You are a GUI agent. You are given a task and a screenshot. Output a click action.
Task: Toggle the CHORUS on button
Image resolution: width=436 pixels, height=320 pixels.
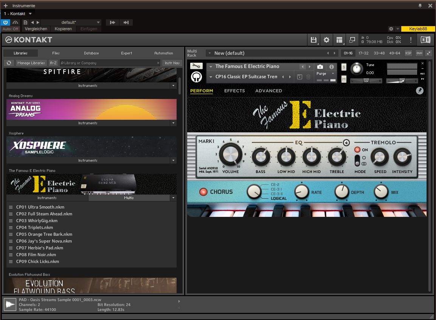tap(203, 192)
